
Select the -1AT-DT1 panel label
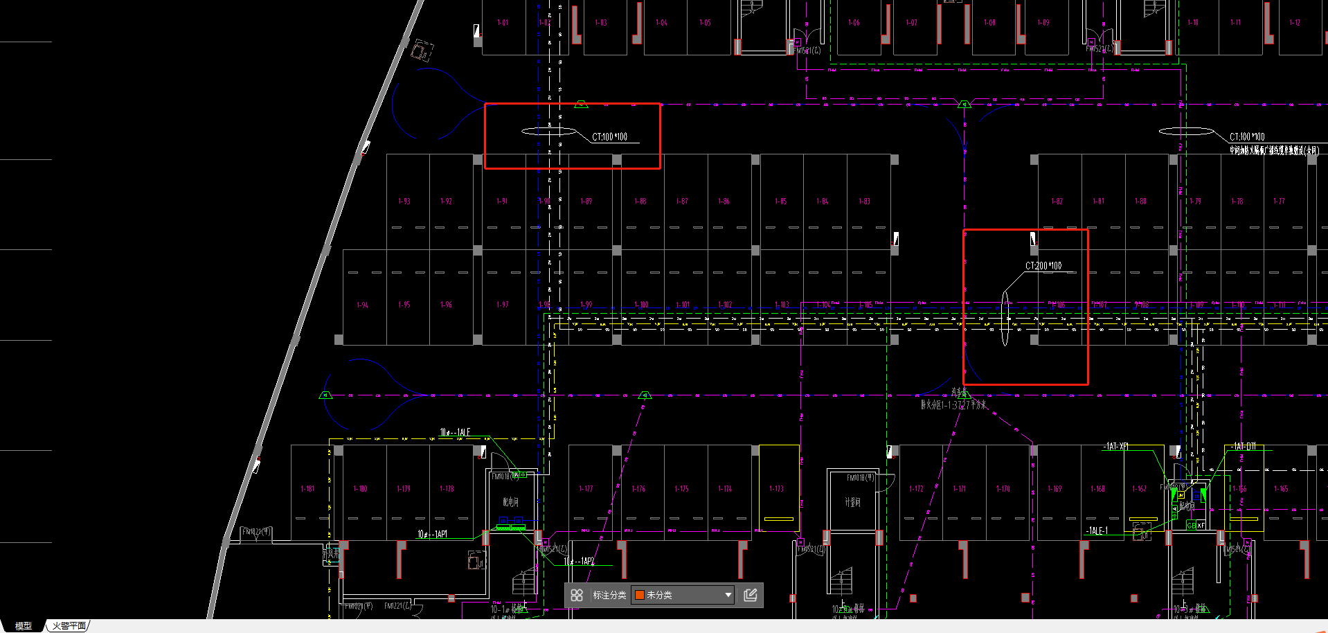click(x=1244, y=447)
